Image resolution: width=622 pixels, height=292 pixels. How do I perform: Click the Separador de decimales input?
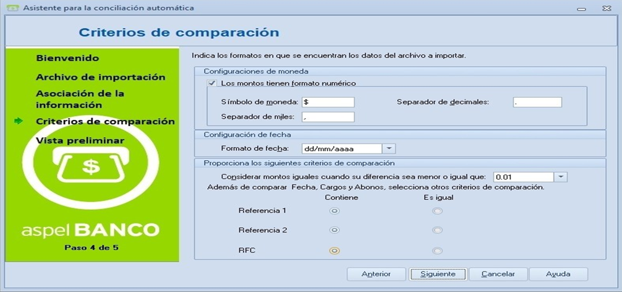(x=537, y=102)
